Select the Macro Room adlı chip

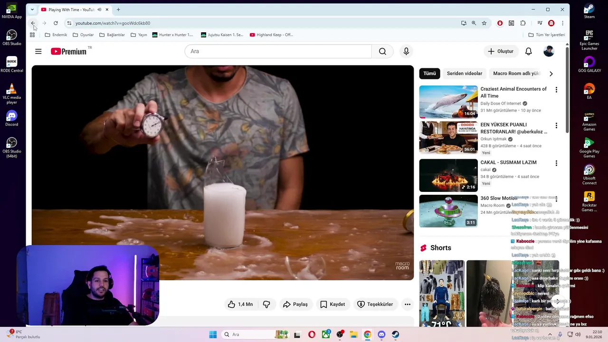[x=516, y=74]
